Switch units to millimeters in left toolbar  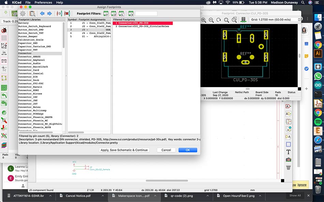click(4, 61)
